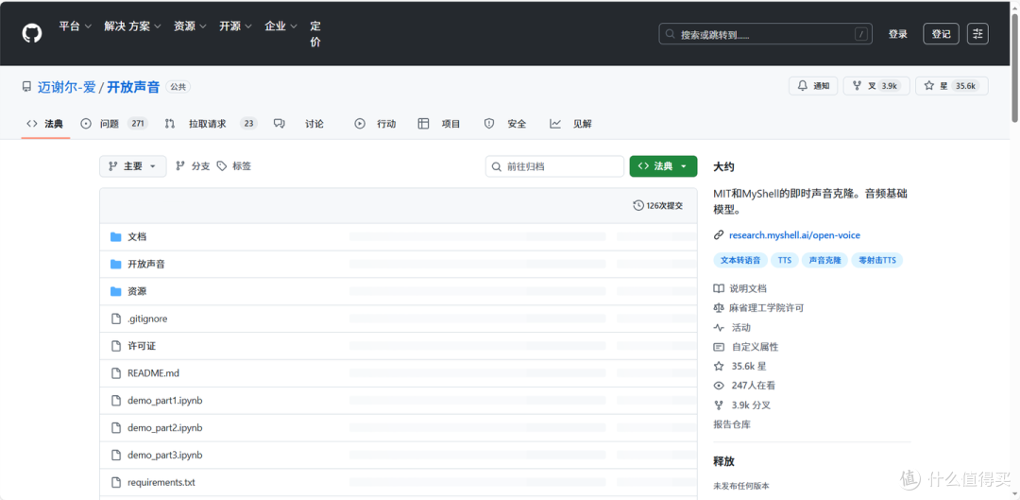
Task: View 标签 tags list
Action: click(x=234, y=166)
